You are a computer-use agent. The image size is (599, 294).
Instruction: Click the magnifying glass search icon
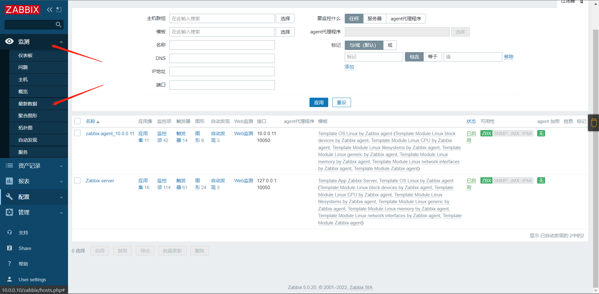[58, 24]
